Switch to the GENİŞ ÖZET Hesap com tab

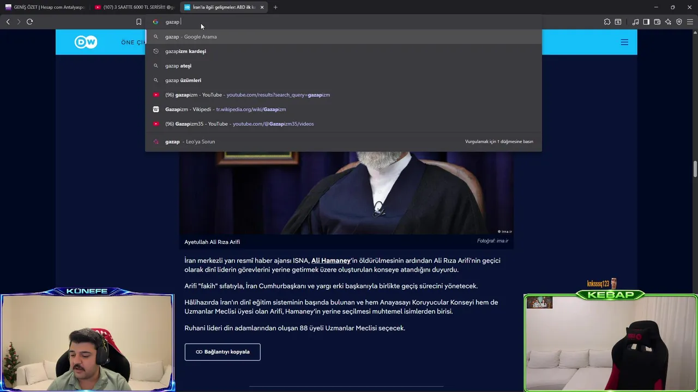pos(45,7)
